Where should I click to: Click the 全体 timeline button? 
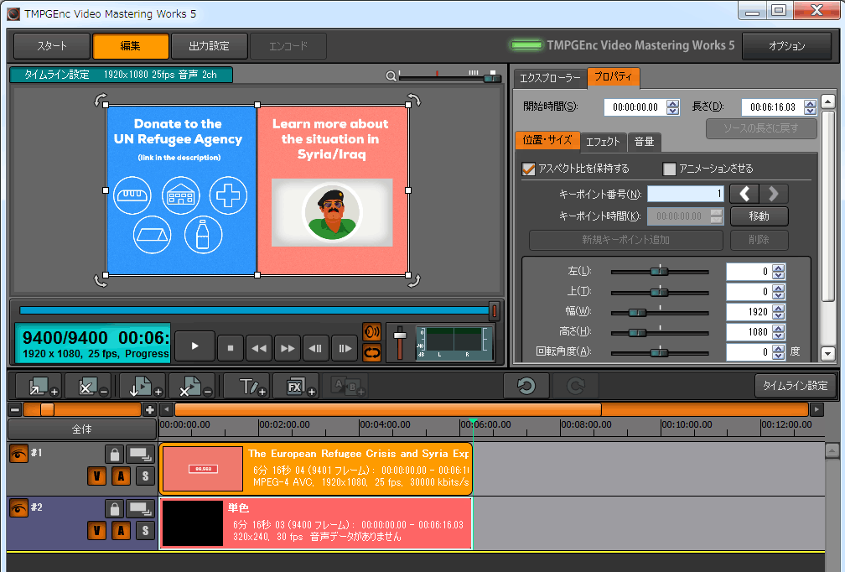(82, 429)
